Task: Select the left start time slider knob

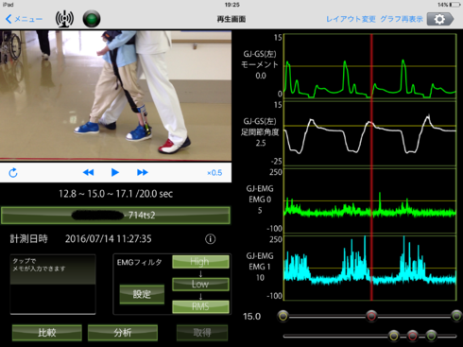Action: pos(283,316)
